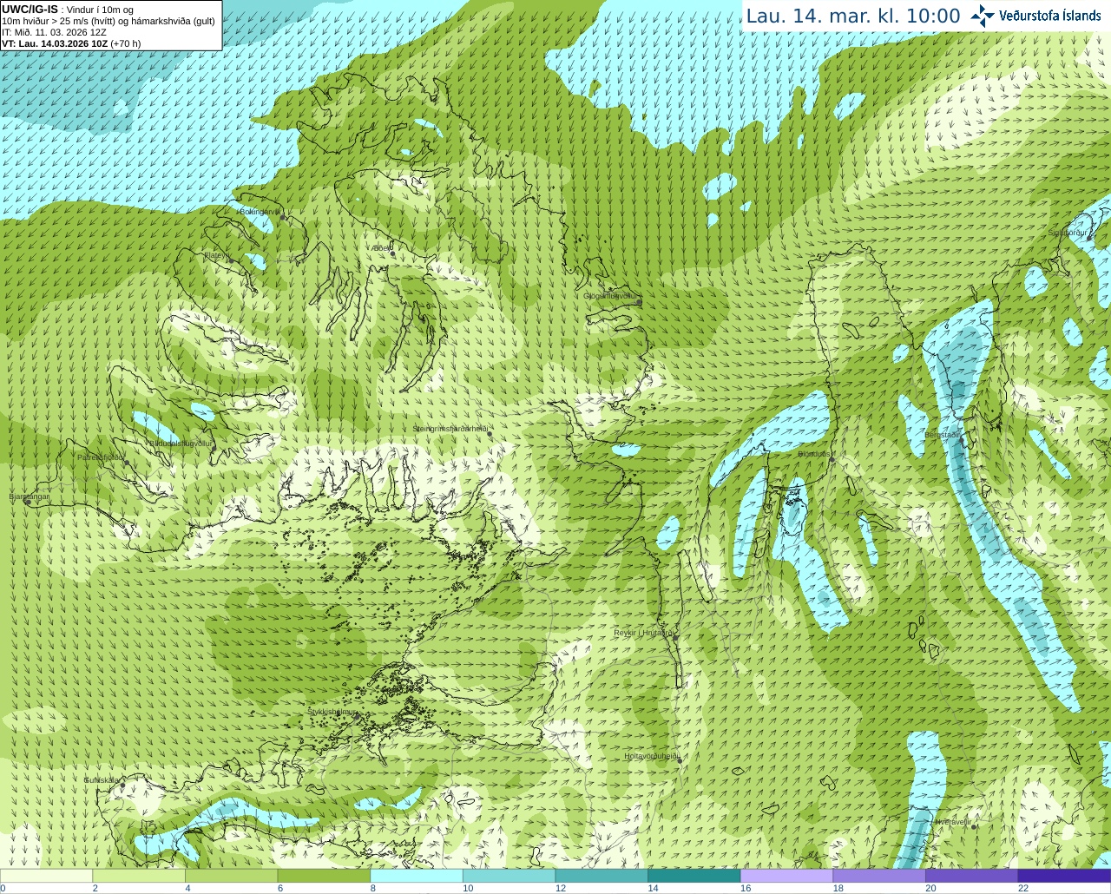Select the Bolungarvík station marker

tap(283, 218)
